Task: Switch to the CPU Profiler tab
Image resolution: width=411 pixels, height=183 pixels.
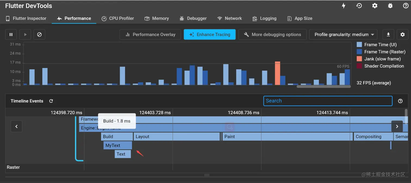Action: (x=118, y=18)
